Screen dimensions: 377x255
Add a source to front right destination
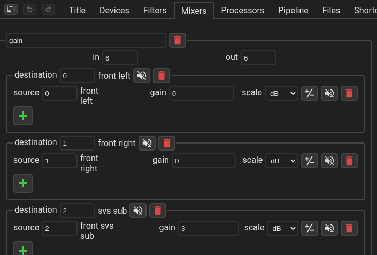pyautogui.click(x=23, y=183)
